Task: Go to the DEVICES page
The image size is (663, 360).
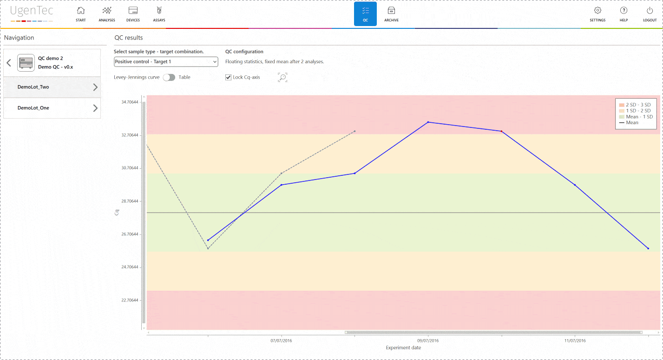Action: 133,13
